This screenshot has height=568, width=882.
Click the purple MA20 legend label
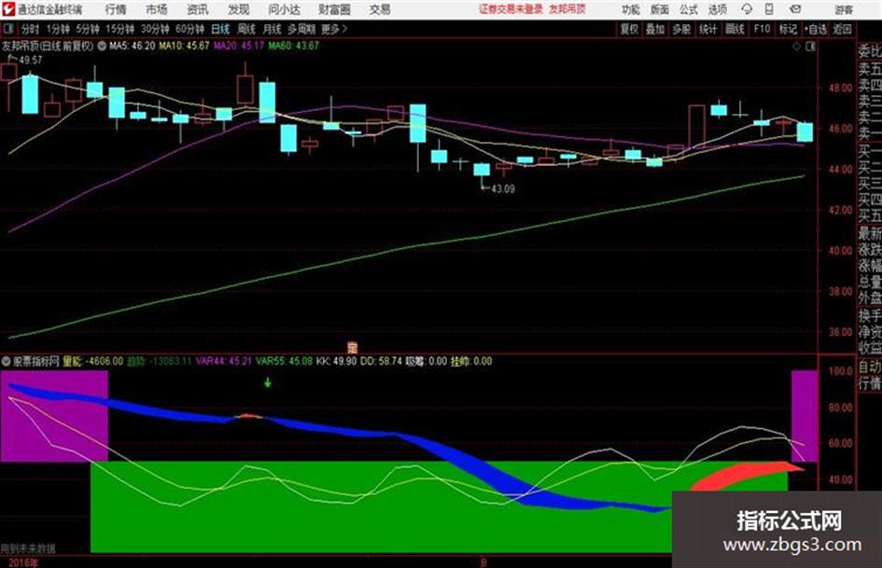pyautogui.click(x=239, y=46)
